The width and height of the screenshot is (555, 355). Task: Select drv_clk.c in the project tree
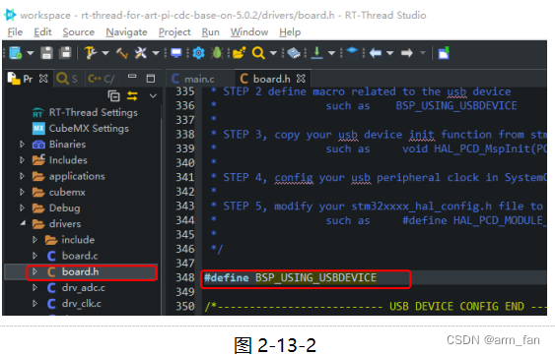point(82,304)
